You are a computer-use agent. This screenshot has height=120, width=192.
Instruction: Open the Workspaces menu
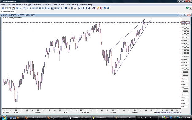(5, 4)
